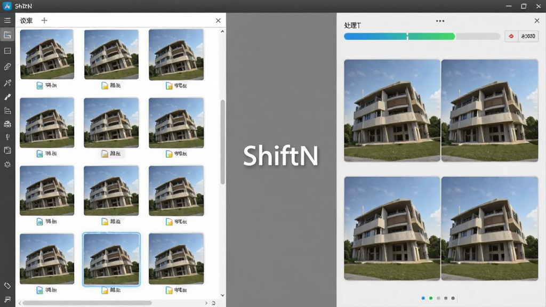Select the last thumbnail in the third row
The image size is (546, 307).
click(176, 191)
